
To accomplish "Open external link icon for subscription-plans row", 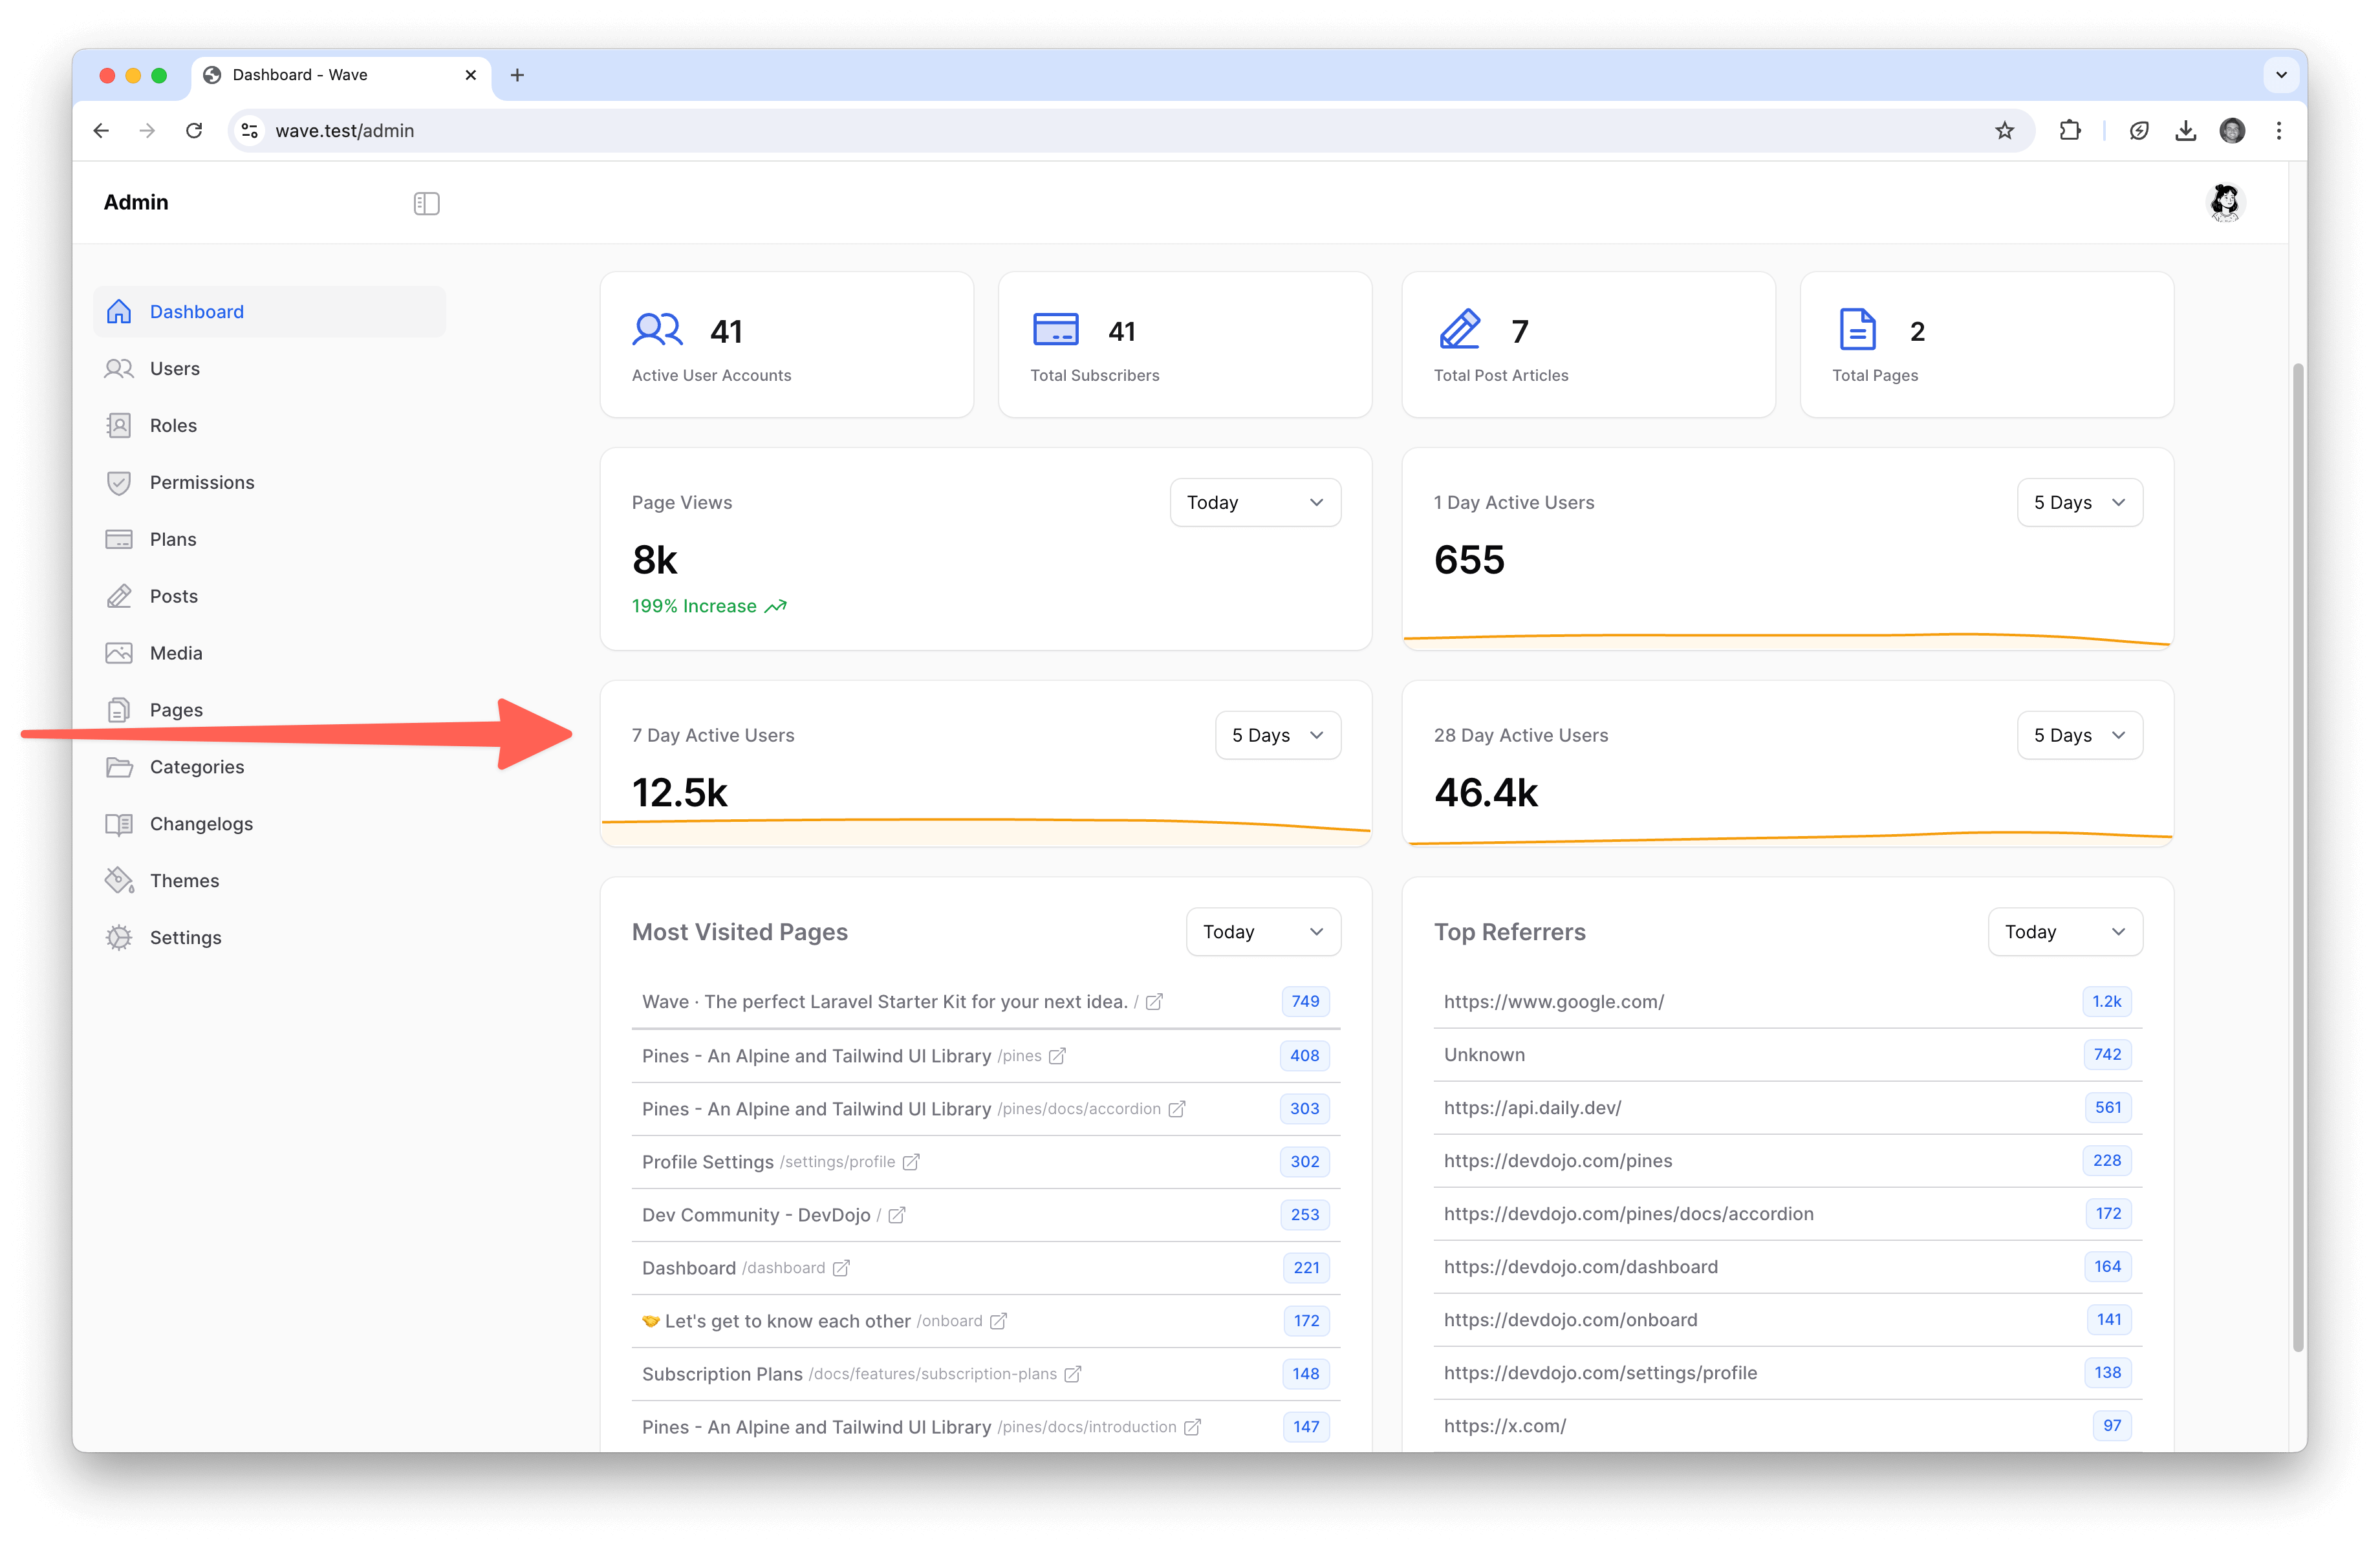I will [x=1073, y=1374].
